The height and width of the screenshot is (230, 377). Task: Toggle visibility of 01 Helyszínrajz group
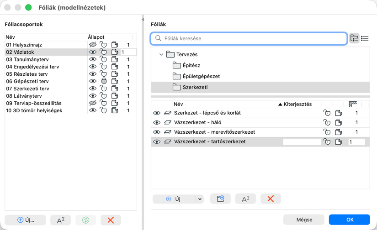(93, 45)
